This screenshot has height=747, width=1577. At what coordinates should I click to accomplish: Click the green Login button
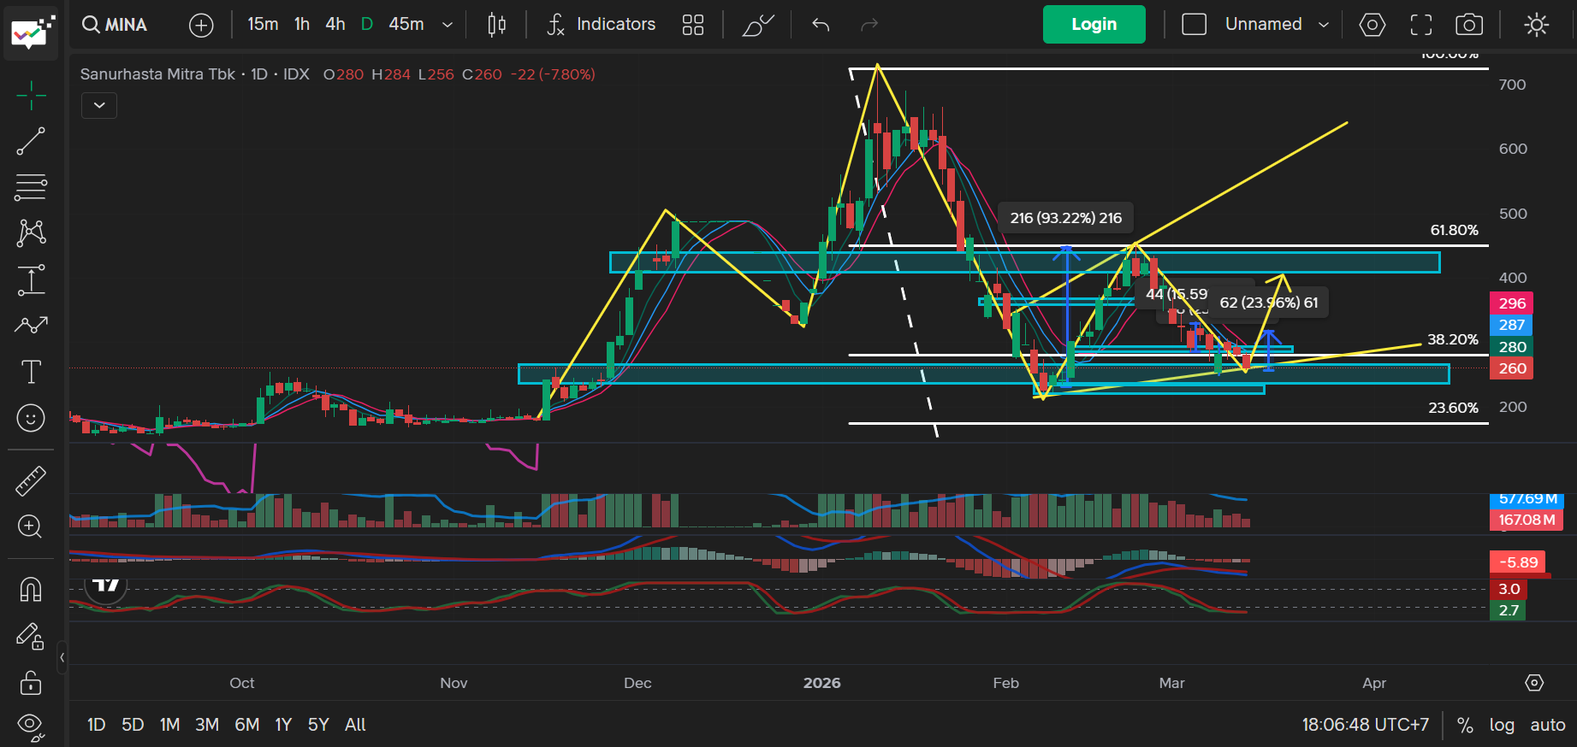pyautogui.click(x=1094, y=25)
